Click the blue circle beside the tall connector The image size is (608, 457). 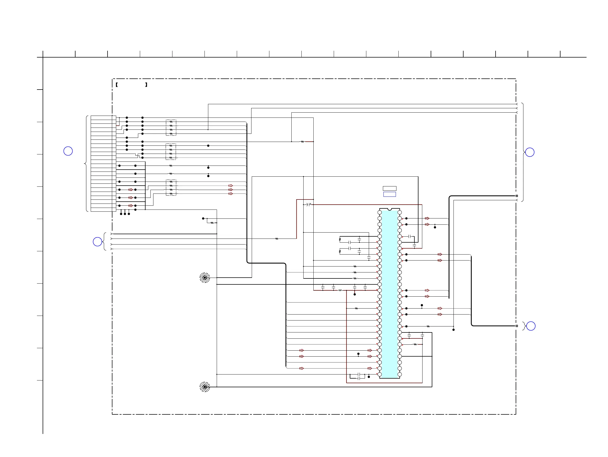(68, 151)
